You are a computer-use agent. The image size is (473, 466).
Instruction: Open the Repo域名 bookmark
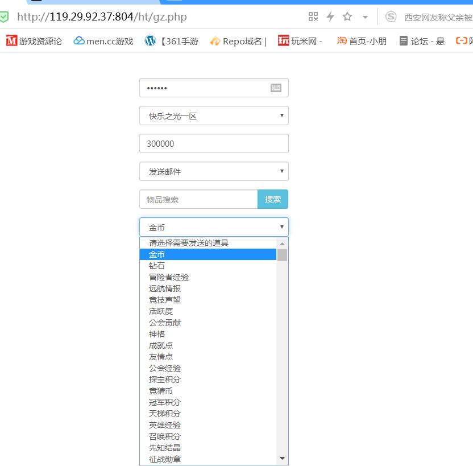(238, 41)
